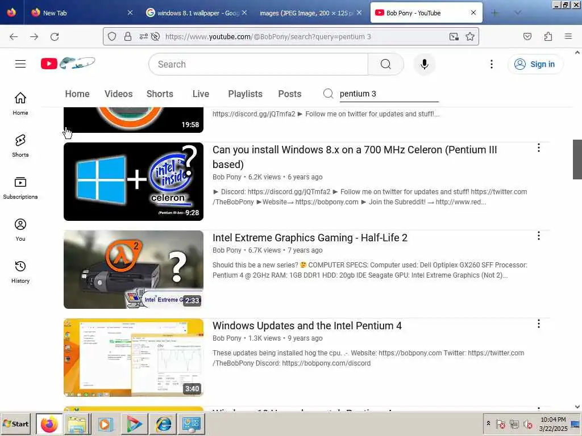Image resolution: width=582 pixels, height=436 pixels.
Task: Start voice search with microphone icon
Action: click(x=424, y=64)
